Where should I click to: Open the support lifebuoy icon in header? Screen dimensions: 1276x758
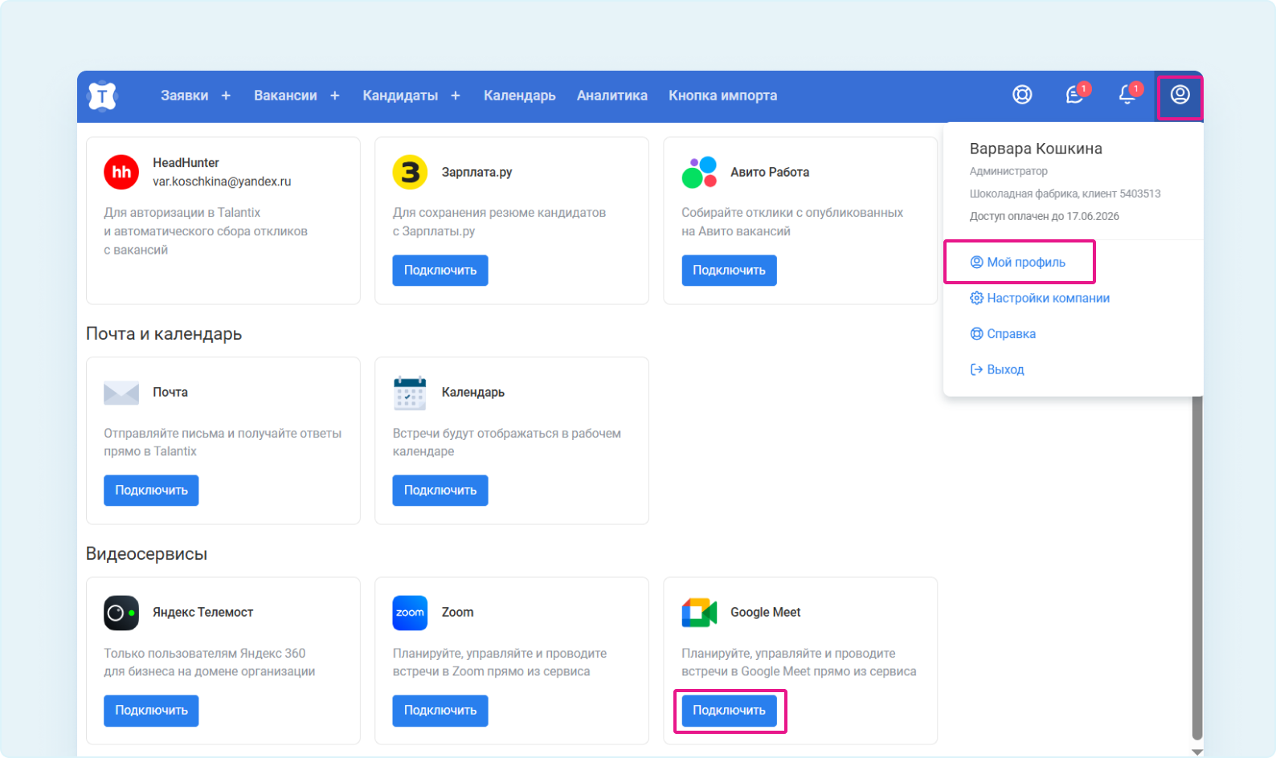[x=1022, y=95]
